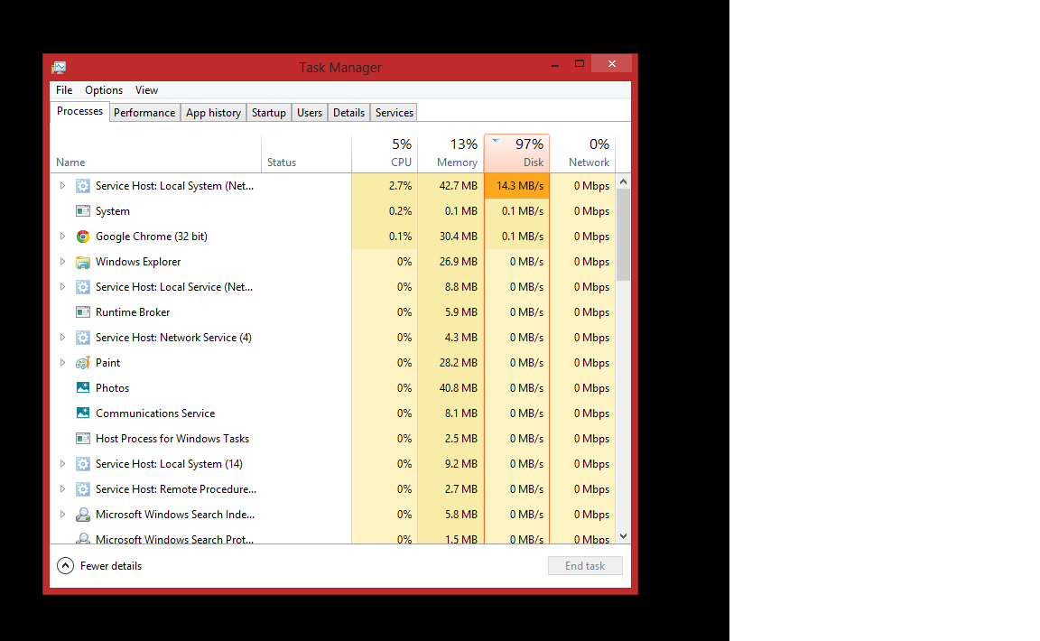This screenshot has width=1040, height=641.
Task: Switch to the Performance tab
Action: [144, 113]
